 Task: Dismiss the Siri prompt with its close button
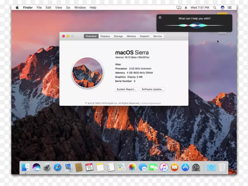tap(160, 18)
